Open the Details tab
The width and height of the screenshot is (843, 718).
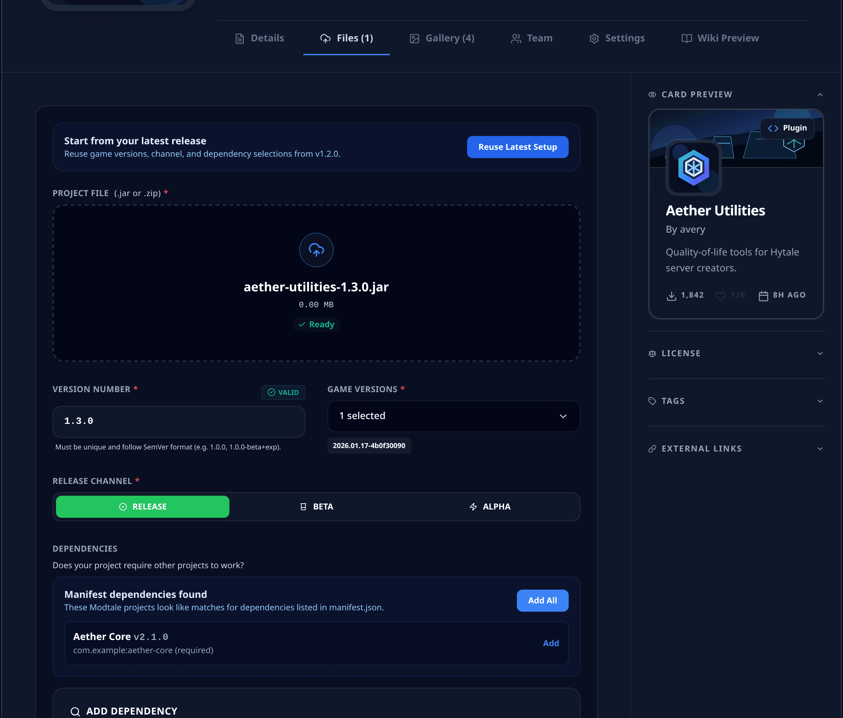click(x=259, y=38)
